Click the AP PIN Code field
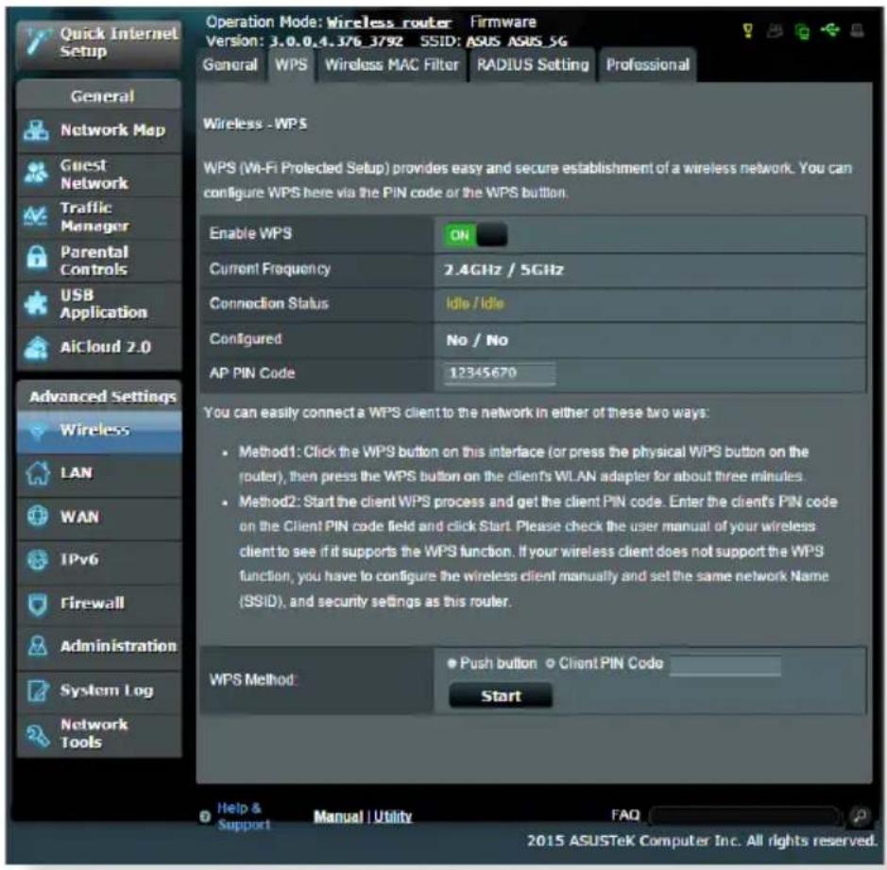The height and width of the screenshot is (870, 887). (x=500, y=373)
